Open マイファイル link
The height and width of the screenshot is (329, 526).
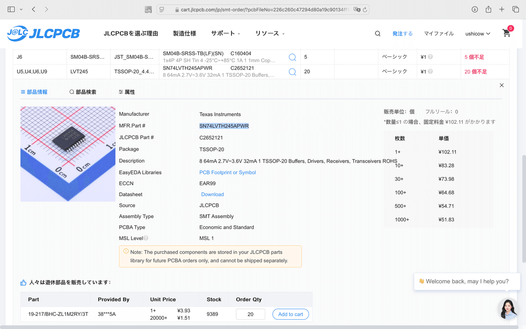[439, 33]
